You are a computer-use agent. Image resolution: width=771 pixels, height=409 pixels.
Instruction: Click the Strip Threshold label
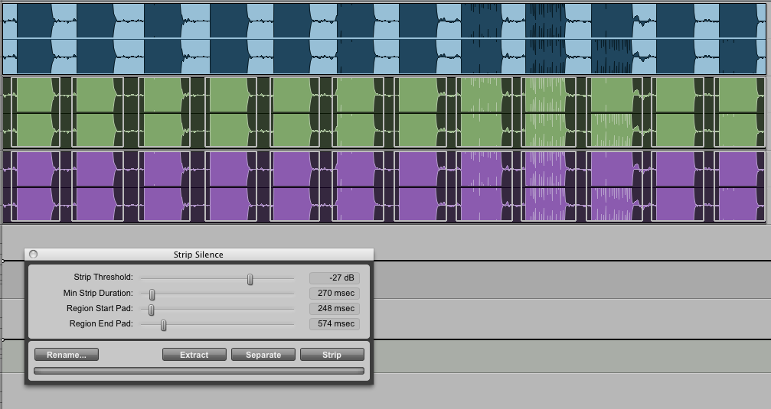[103, 278]
